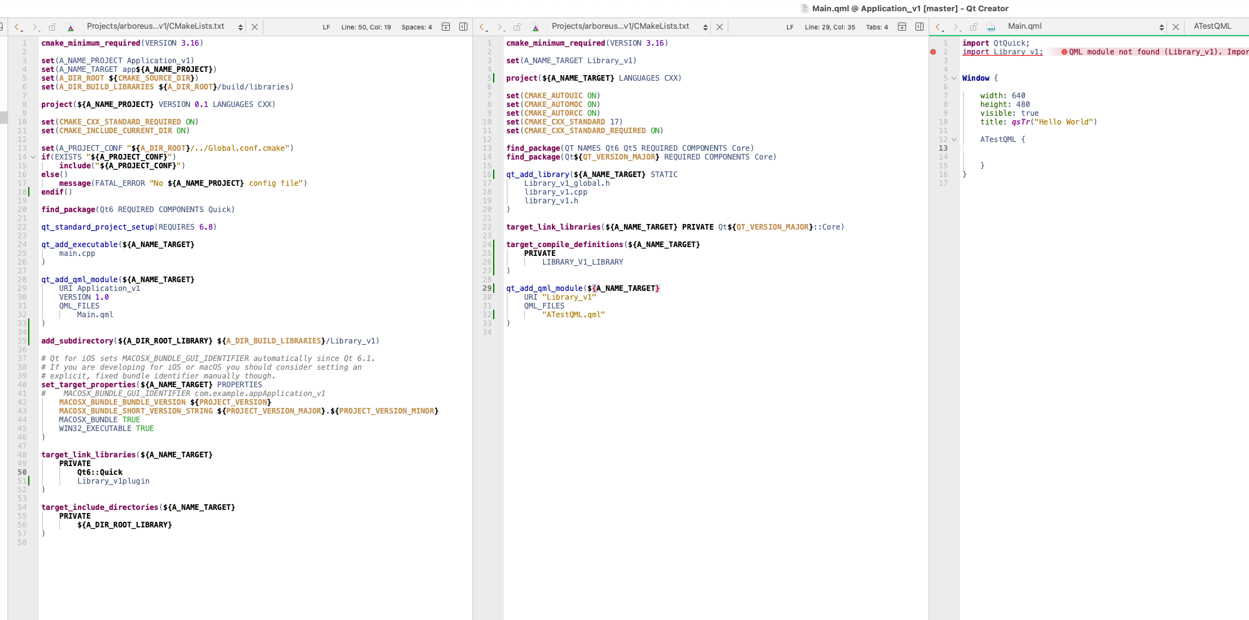This screenshot has height=620, width=1249.
Task: Toggle the sidebar from the left editor toolbar
Action: coord(464,27)
